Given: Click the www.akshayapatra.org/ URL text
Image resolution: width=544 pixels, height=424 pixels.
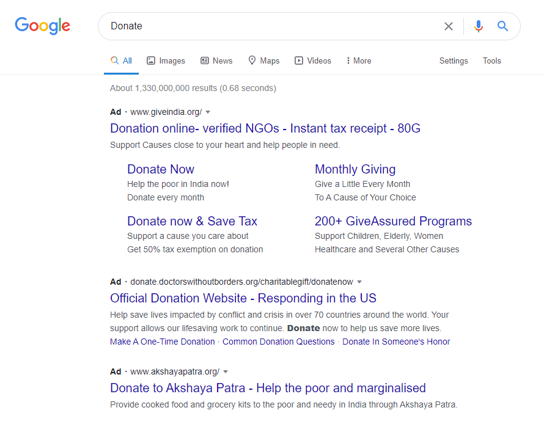Looking at the screenshot, I should 175,371.
